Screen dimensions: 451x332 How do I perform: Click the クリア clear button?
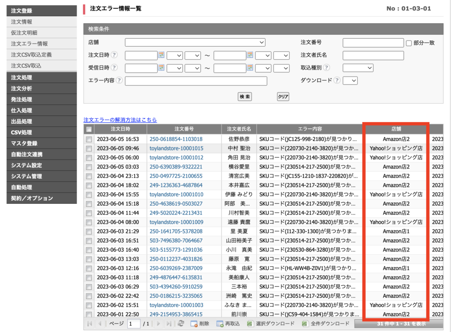click(x=283, y=96)
